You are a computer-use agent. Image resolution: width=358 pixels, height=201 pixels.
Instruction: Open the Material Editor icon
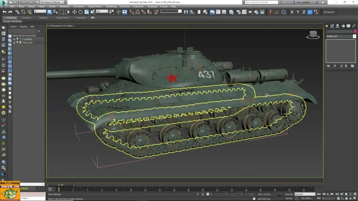click(231, 12)
